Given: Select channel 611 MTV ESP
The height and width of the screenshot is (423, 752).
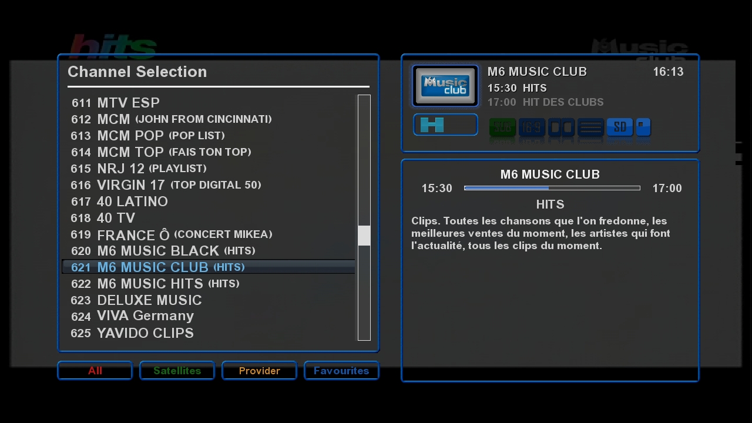Looking at the screenshot, I should pos(209,103).
